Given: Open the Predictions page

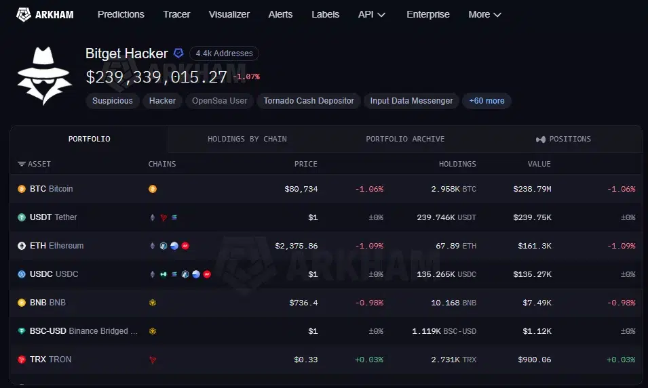Looking at the screenshot, I should click(121, 14).
